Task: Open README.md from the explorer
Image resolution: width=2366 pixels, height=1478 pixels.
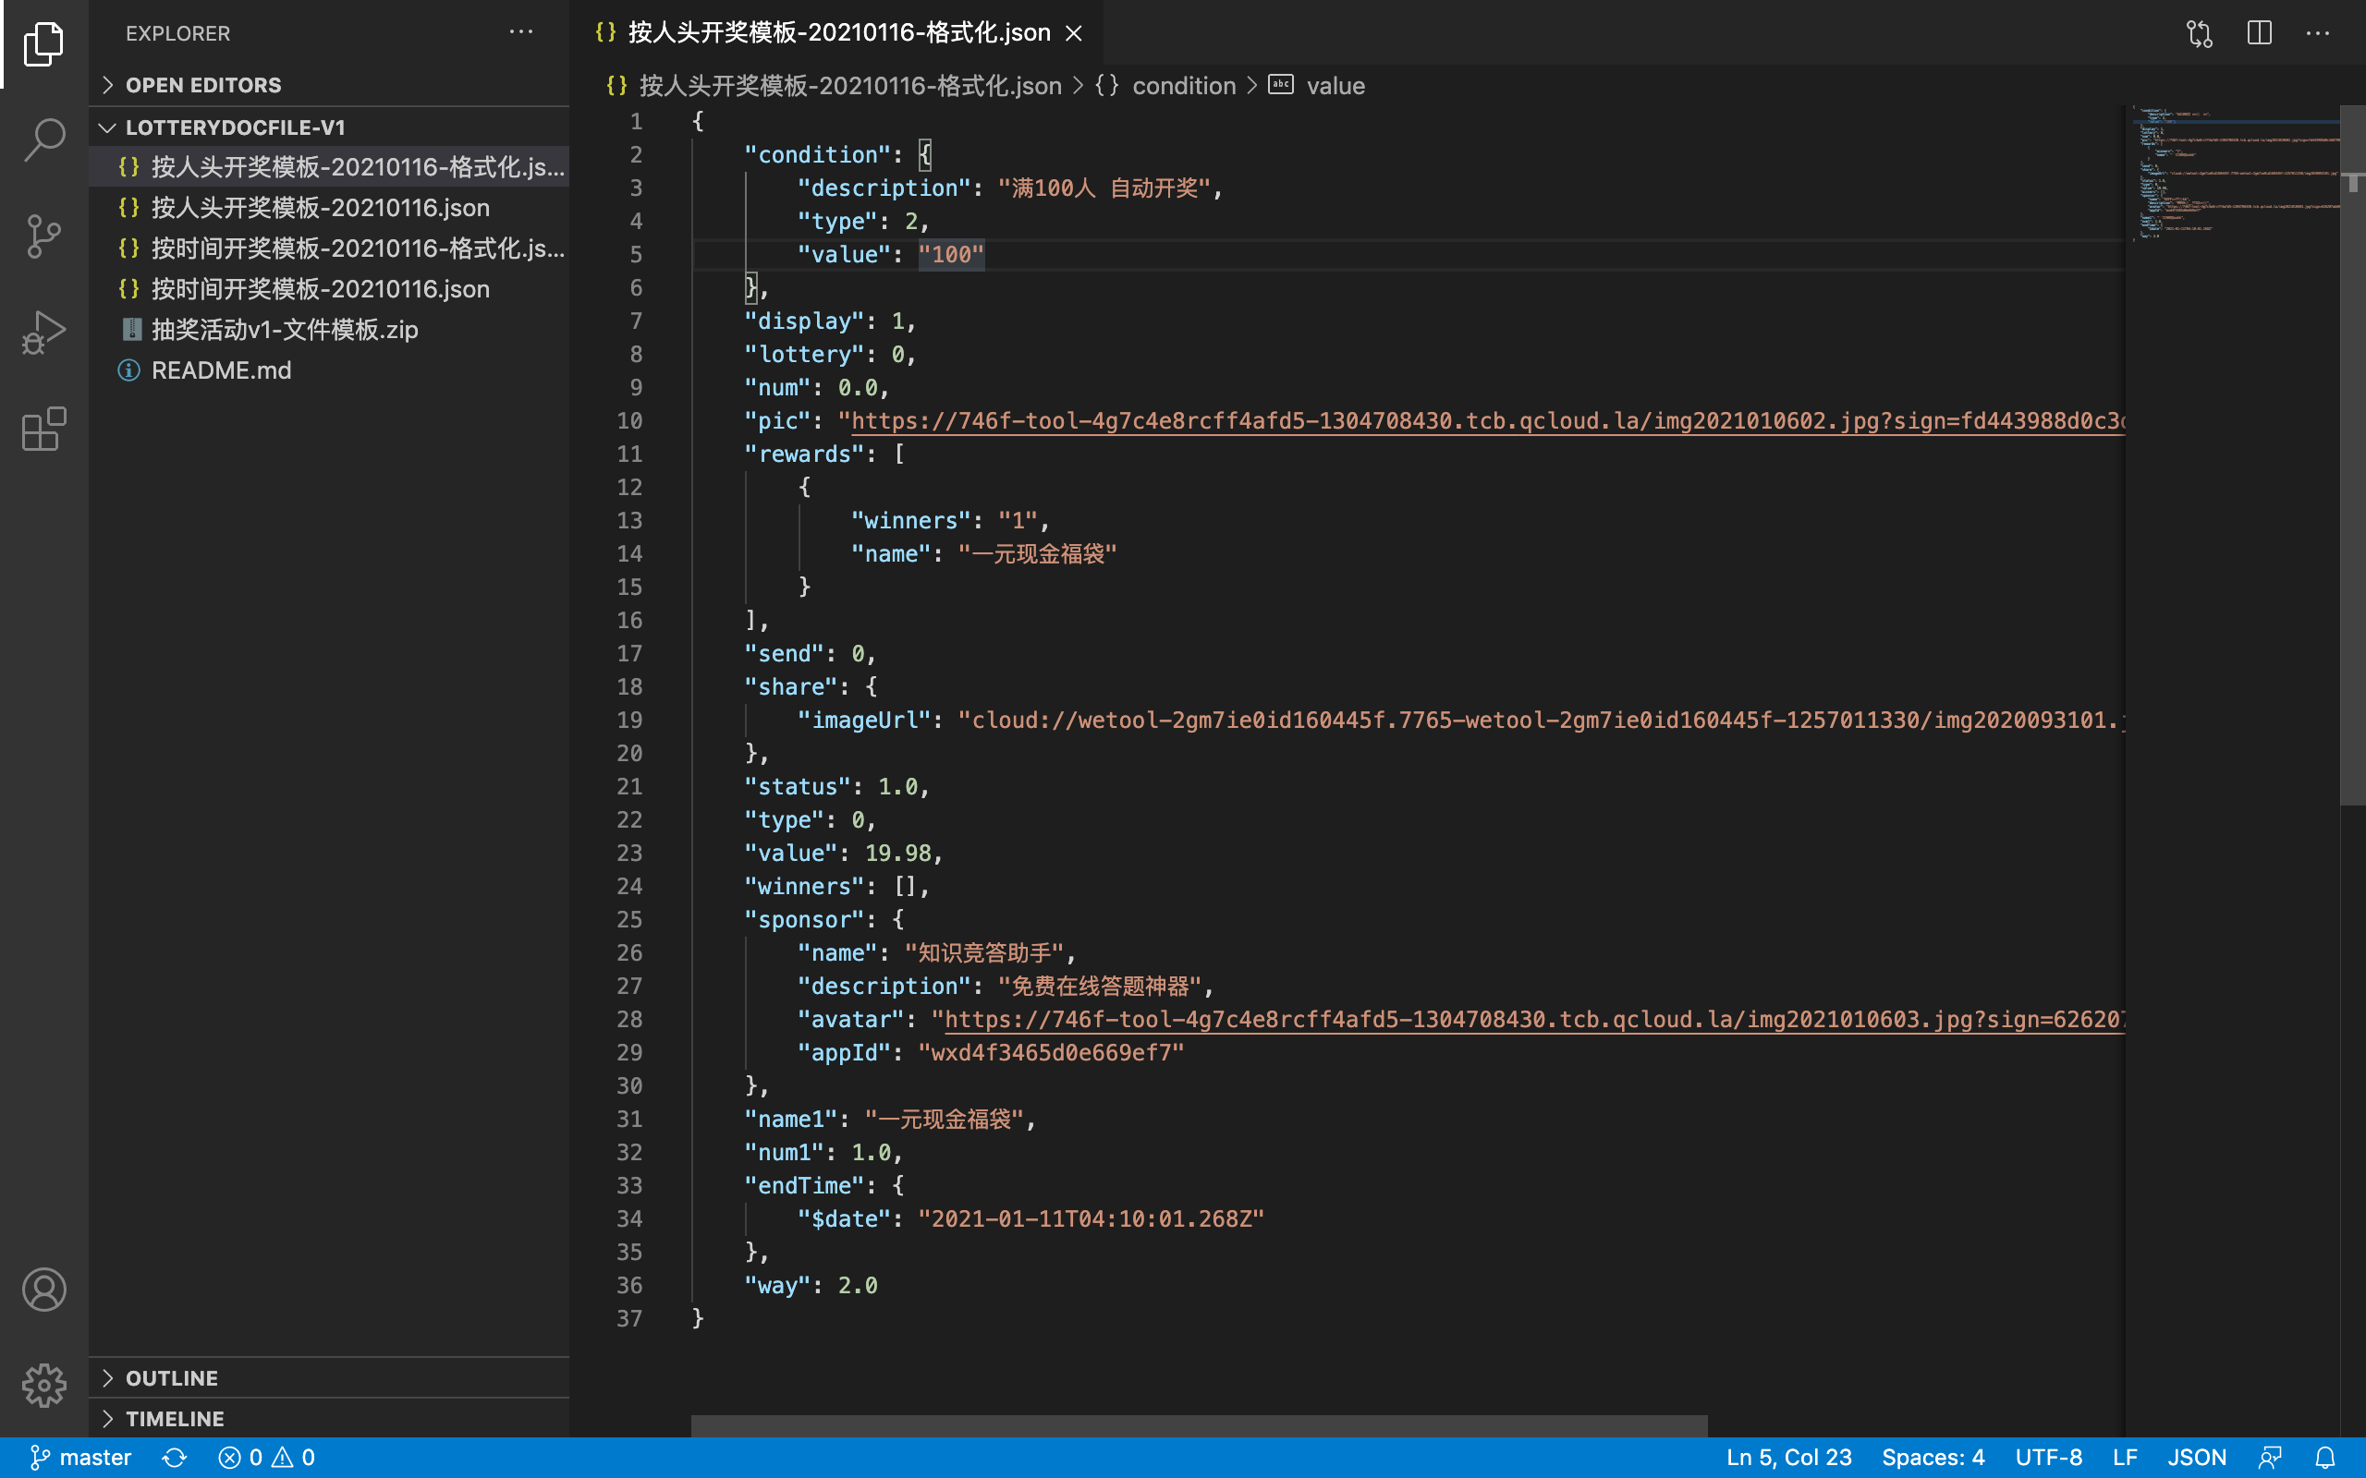Action: point(221,370)
